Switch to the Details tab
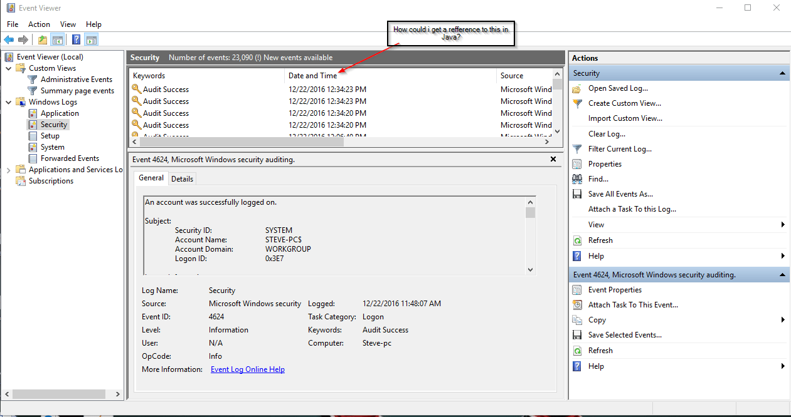This screenshot has width=791, height=417. point(182,178)
